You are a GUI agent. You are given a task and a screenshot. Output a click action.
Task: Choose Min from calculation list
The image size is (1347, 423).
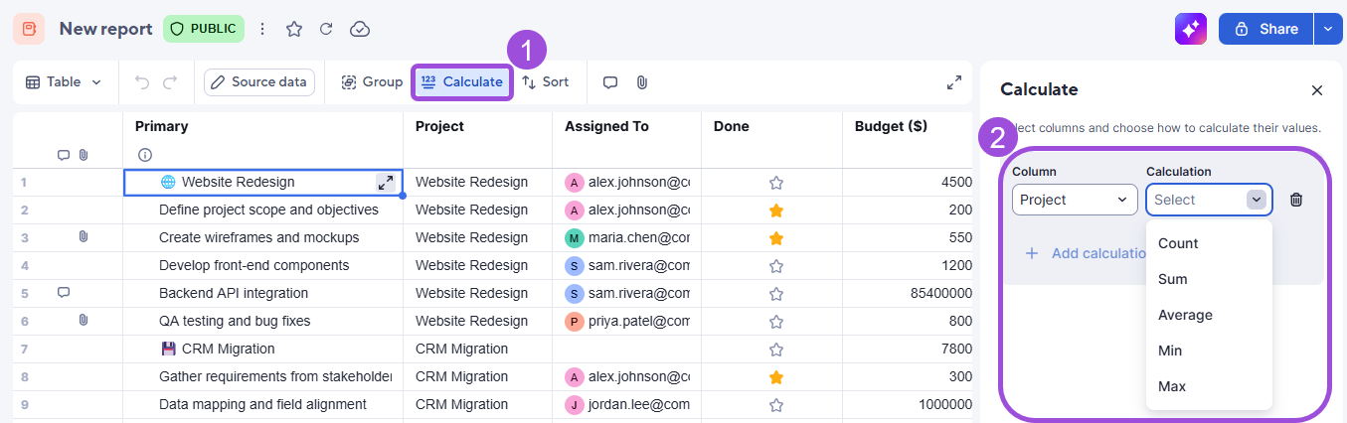click(x=1209, y=351)
